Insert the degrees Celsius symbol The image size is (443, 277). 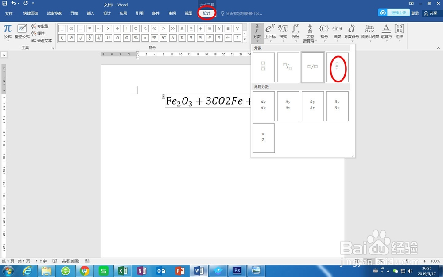point(163,38)
